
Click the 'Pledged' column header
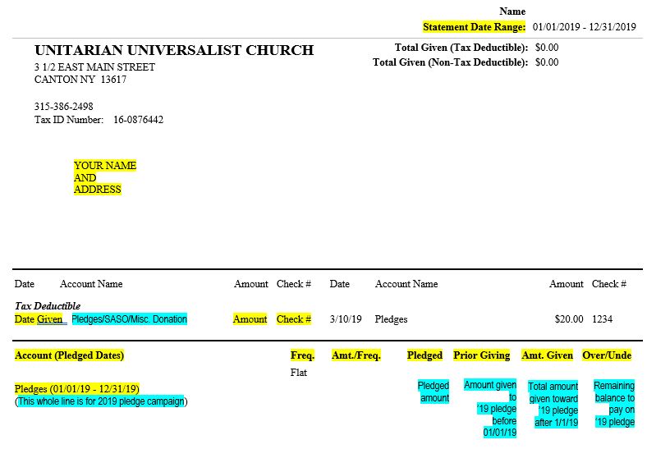(x=424, y=355)
